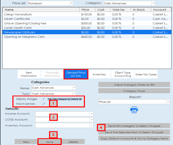
Task: Toggle the Display Images checkbox
Action: (x=44, y=99)
